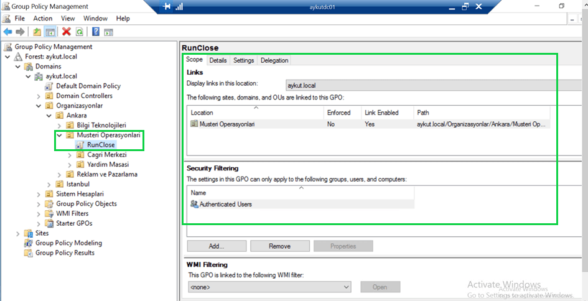Switch to the Settings tab
The image size is (588, 301).
[243, 60]
